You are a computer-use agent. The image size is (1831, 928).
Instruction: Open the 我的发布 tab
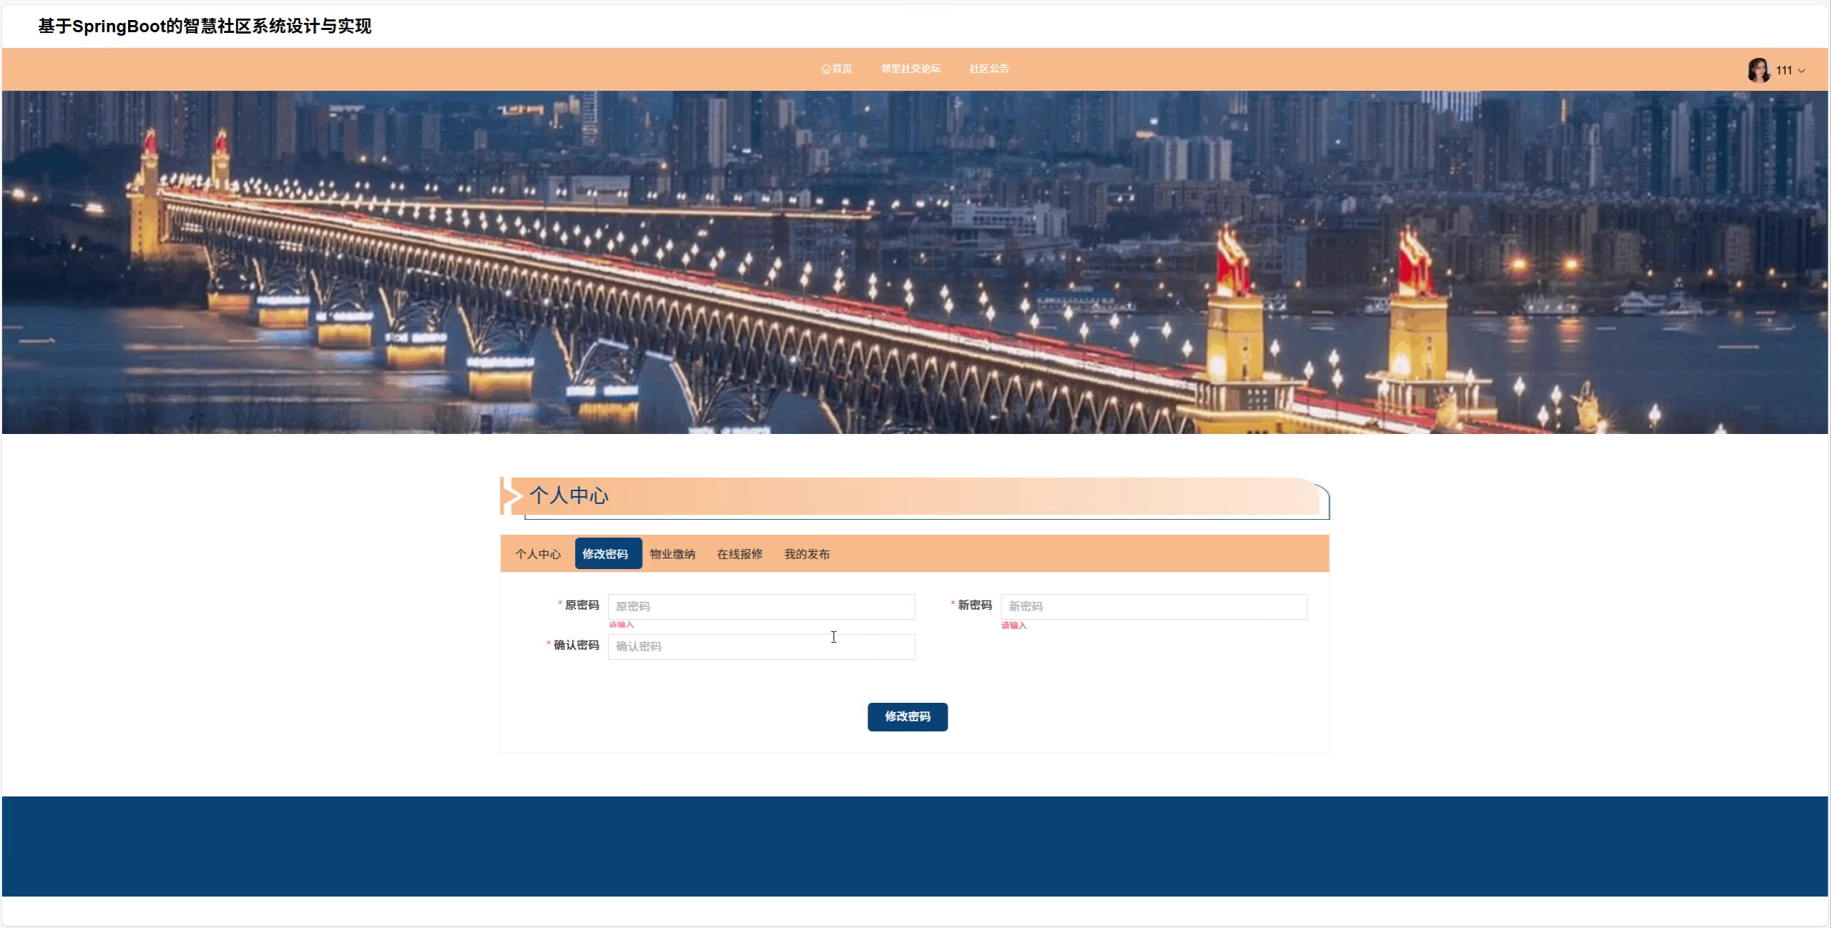click(x=807, y=554)
